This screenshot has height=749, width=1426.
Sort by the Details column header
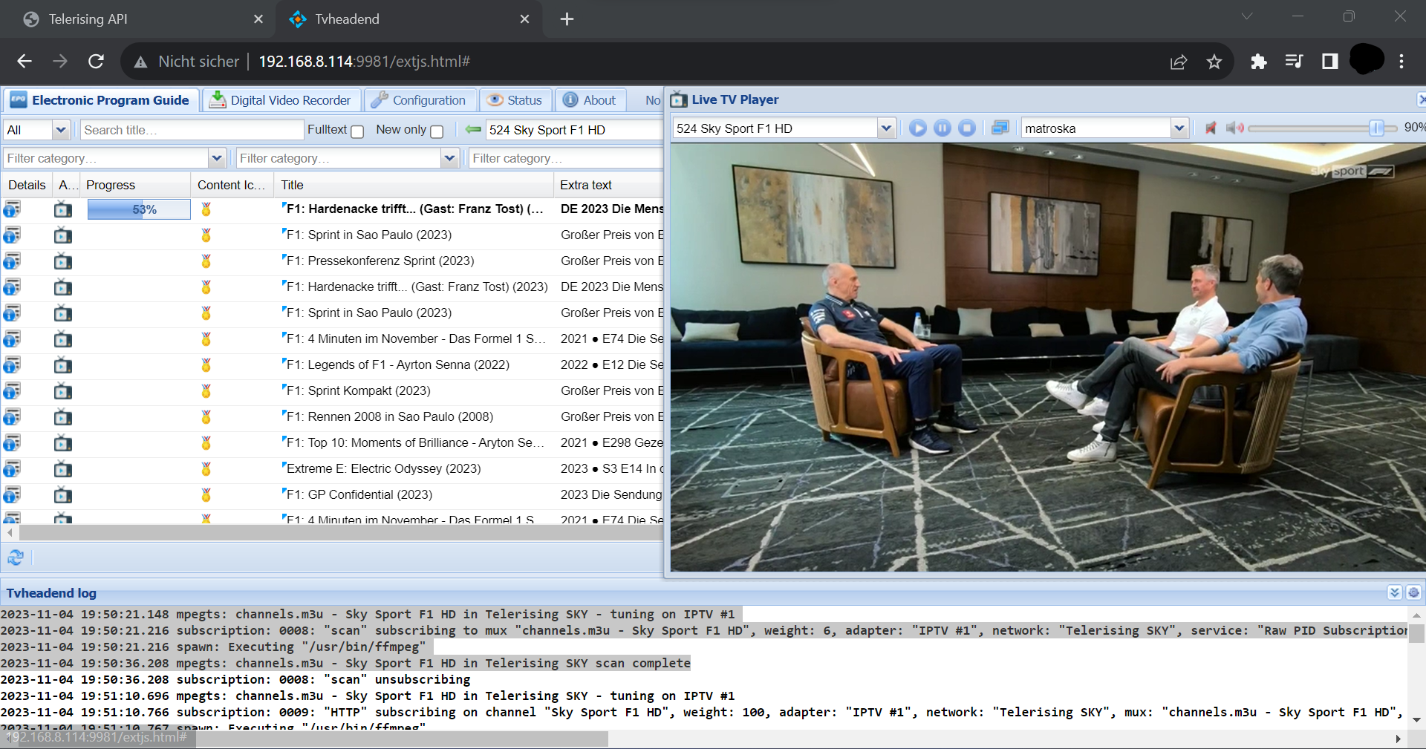click(27, 185)
